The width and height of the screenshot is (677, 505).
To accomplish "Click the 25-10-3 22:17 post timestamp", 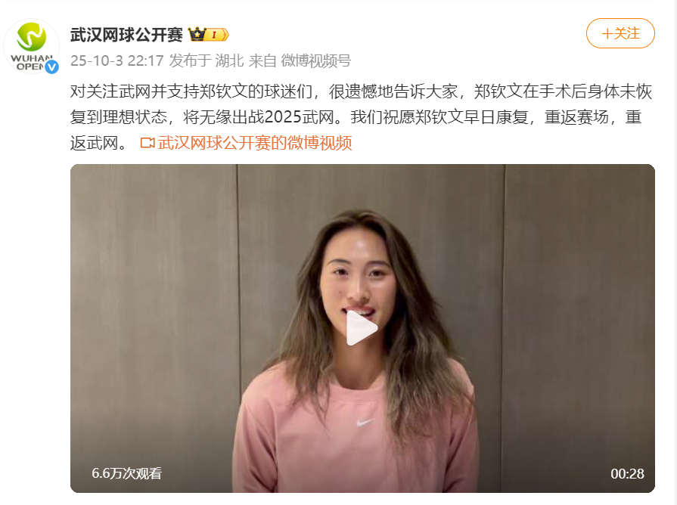I will [117, 61].
